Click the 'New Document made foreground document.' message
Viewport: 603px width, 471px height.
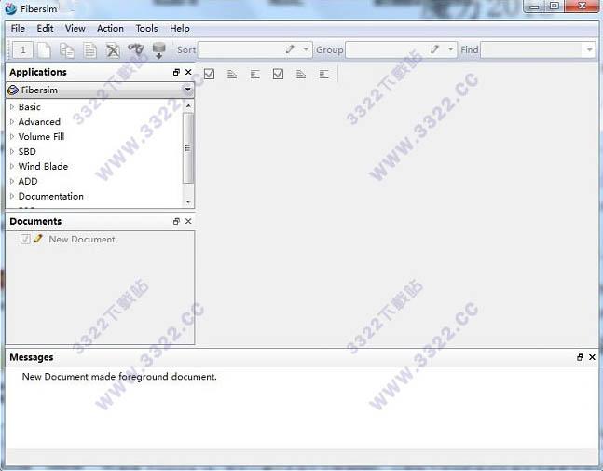[x=119, y=377]
